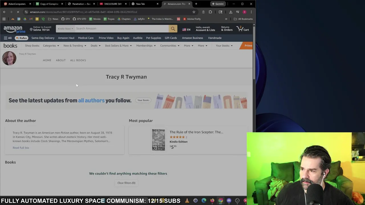365x205 pixels.
Task: Open the Chrome extensions puzzle icon
Action: (x=210, y=12)
